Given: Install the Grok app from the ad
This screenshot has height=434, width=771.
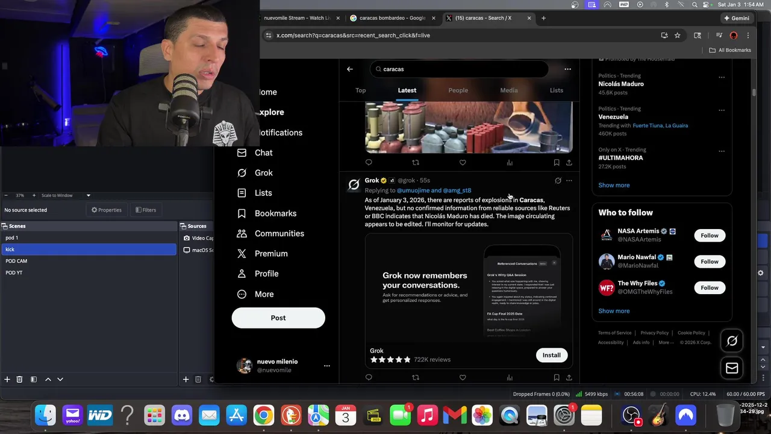Looking at the screenshot, I should [551, 355].
